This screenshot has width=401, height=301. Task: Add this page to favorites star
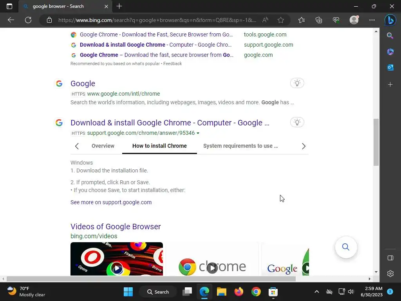(281, 20)
